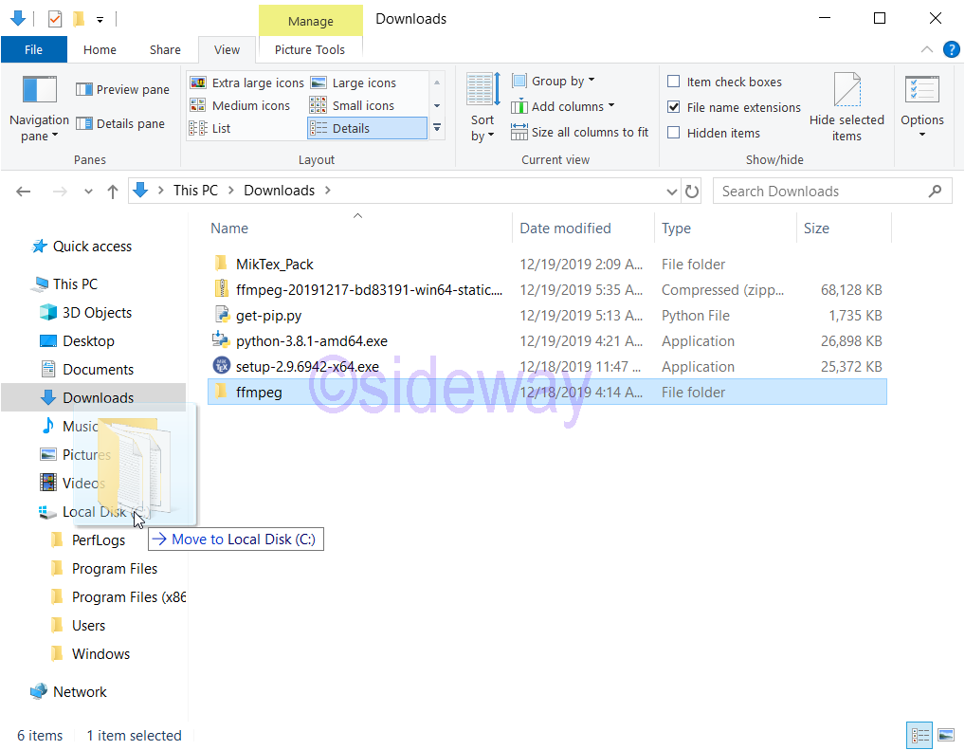Viewport: 965px width, 750px height.
Task: Select the MikTex_Pack folder
Action: (x=547, y=265)
